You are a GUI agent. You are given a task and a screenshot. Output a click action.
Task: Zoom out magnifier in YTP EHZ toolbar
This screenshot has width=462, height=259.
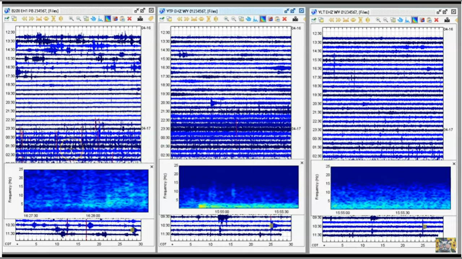point(234,19)
